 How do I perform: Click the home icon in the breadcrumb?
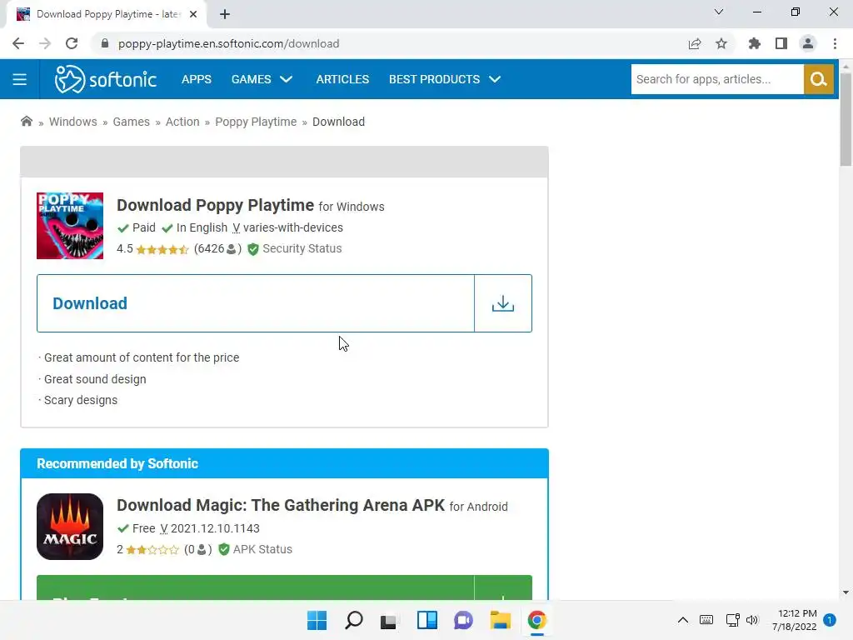pyautogui.click(x=26, y=121)
